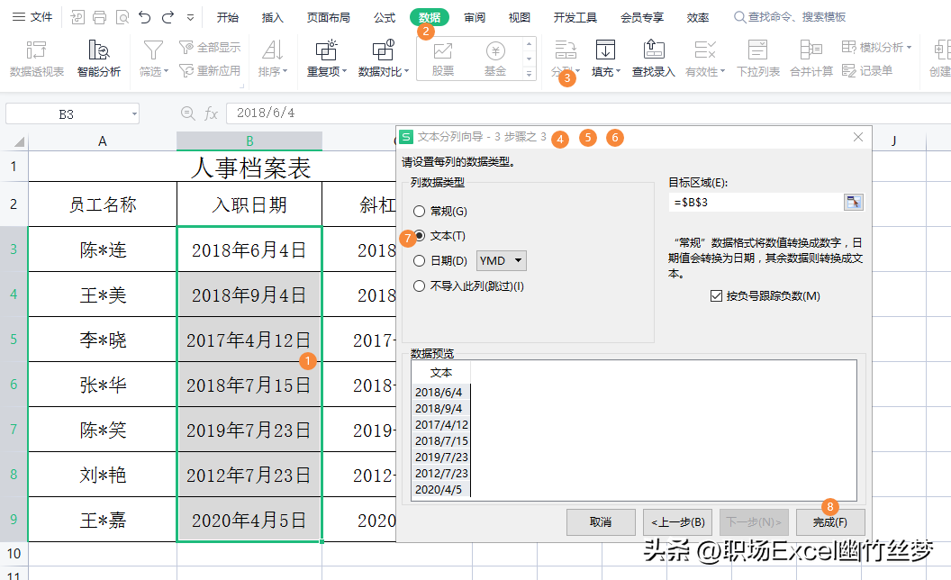The width and height of the screenshot is (951, 580).
Task: Select the 文本(T) radio button
Action: tap(420, 235)
